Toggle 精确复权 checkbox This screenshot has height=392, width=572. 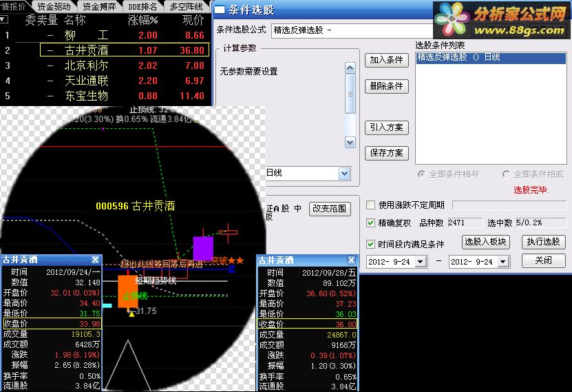click(370, 223)
